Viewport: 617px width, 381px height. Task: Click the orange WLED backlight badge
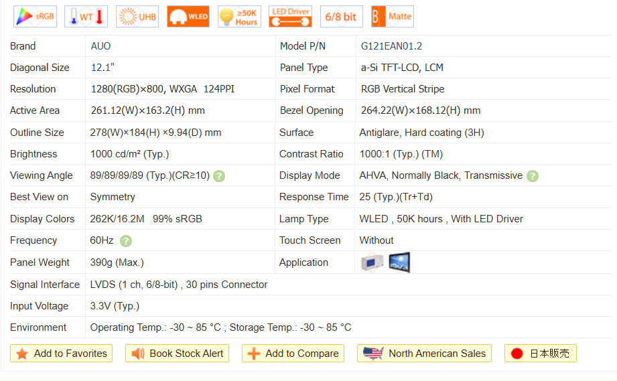pyautogui.click(x=188, y=17)
